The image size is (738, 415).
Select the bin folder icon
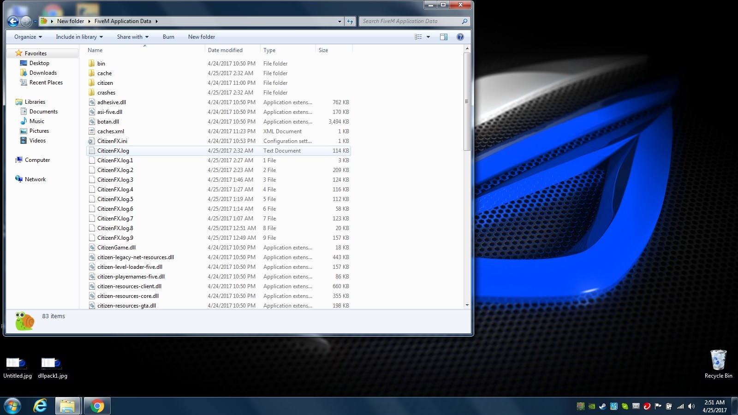(x=92, y=63)
